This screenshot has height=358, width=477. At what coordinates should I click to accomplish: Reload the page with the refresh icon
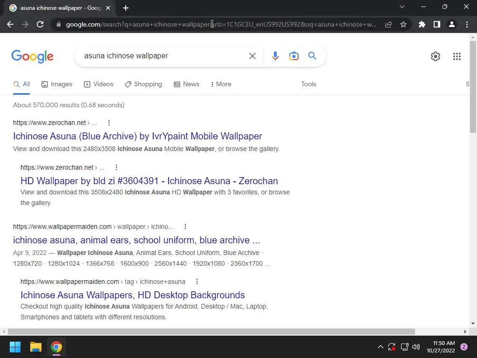click(40, 24)
